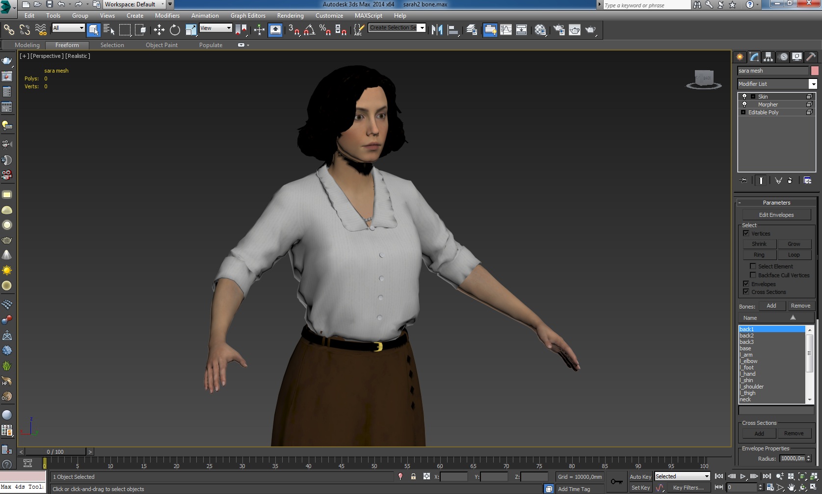Click the Mirror tool icon
The height and width of the screenshot is (494, 822).
[437, 30]
